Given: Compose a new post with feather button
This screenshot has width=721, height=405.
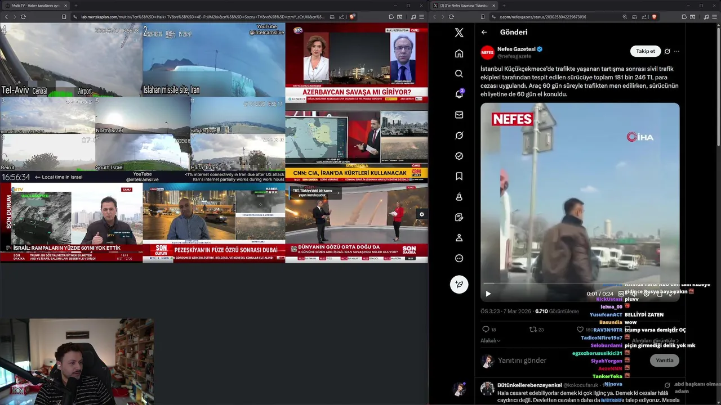Looking at the screenshot, I should pos(459,284).
